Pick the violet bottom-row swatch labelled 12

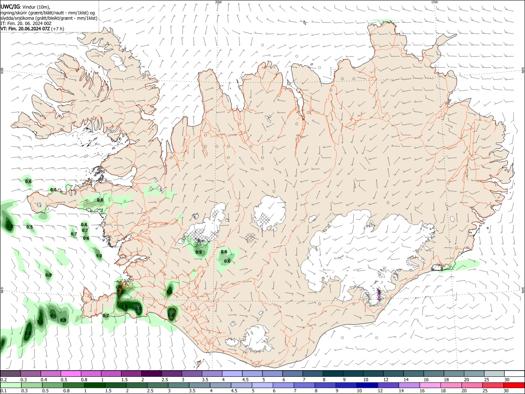click(388, 385)
